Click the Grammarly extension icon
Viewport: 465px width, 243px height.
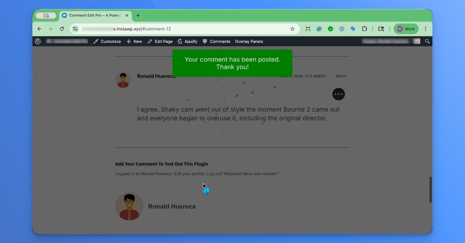[319, 29]
